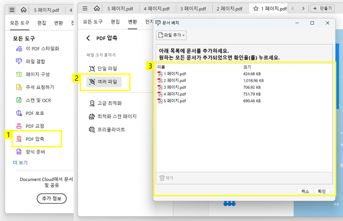The width and height of the screenshot is (343, 221).
Task: Click the 706.92 KB size value
Action: pos(252,87)
